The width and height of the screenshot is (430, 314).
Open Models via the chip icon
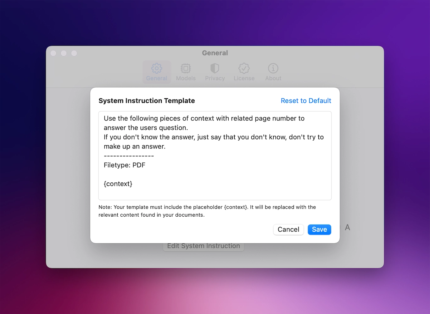click(x=186, y=68)
